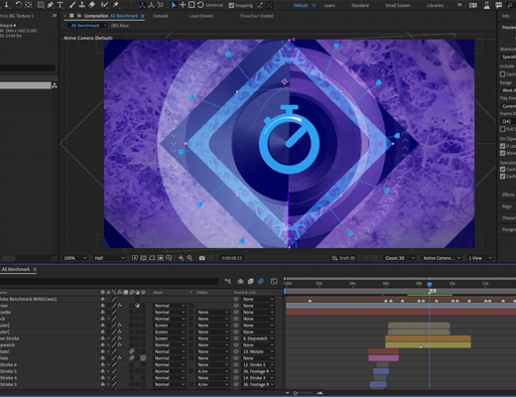Select the Selection arrow tool
The width and height of the screenshot is (516, 397).
174,5
